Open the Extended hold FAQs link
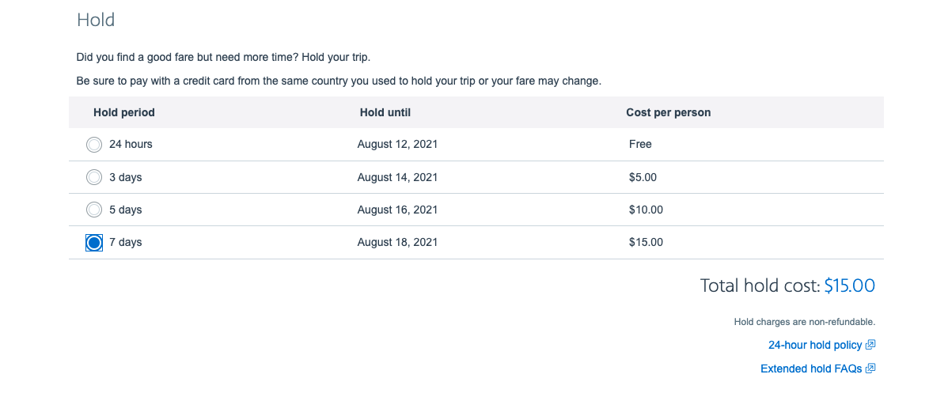The image size is (929, 397). click(x=811, y=369)
